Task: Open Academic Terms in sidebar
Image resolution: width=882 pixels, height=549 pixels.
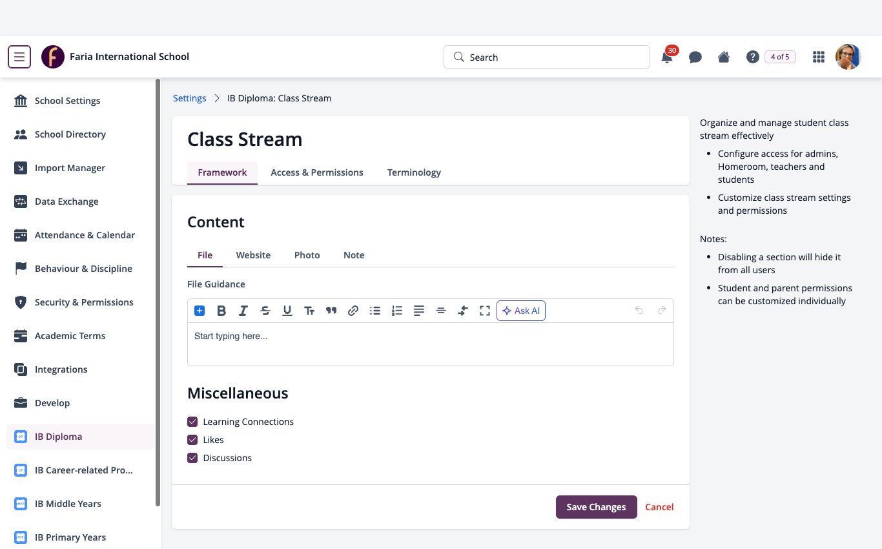Action: coord(81,336)
